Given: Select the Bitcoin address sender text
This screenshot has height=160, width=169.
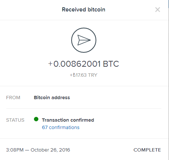Looking at the screenshot, I should click(52, 98).
